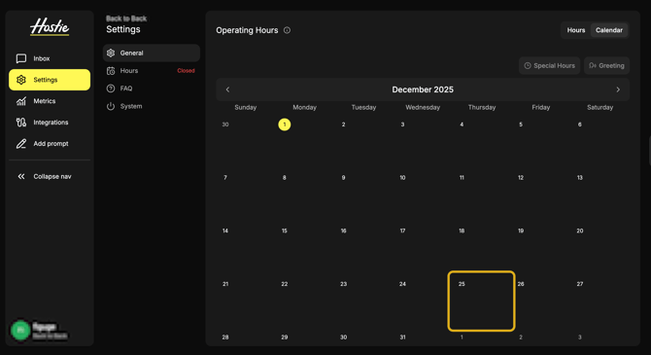Go to previous month arrow
This screenshot has width=651, height=355.
[x=227, y=89]
